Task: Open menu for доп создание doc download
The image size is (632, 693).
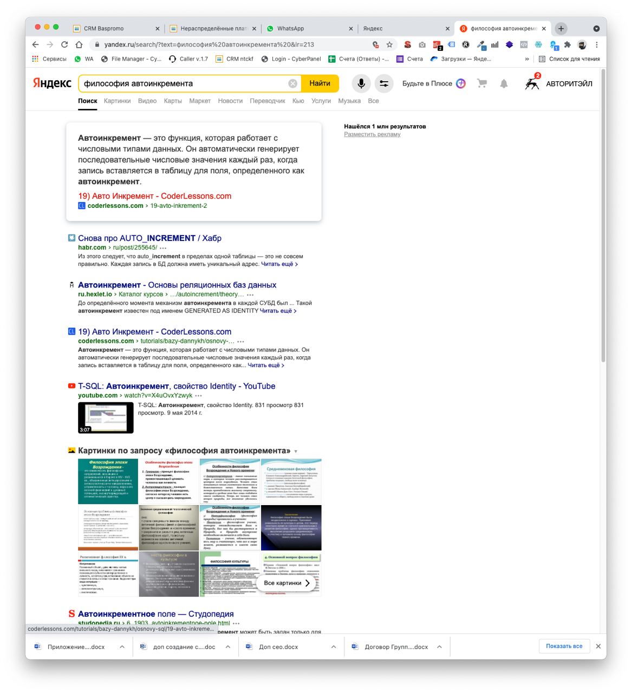Action: (228, 646)
